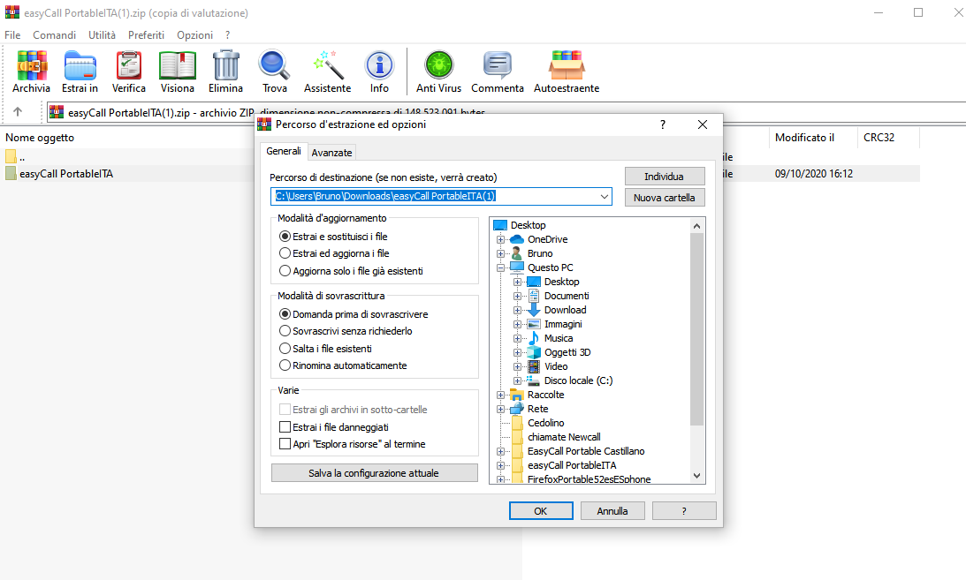Select 'Aggiorna solo i file già esistenti'
This screenshot has height=580, width=966.
(285, 271)
